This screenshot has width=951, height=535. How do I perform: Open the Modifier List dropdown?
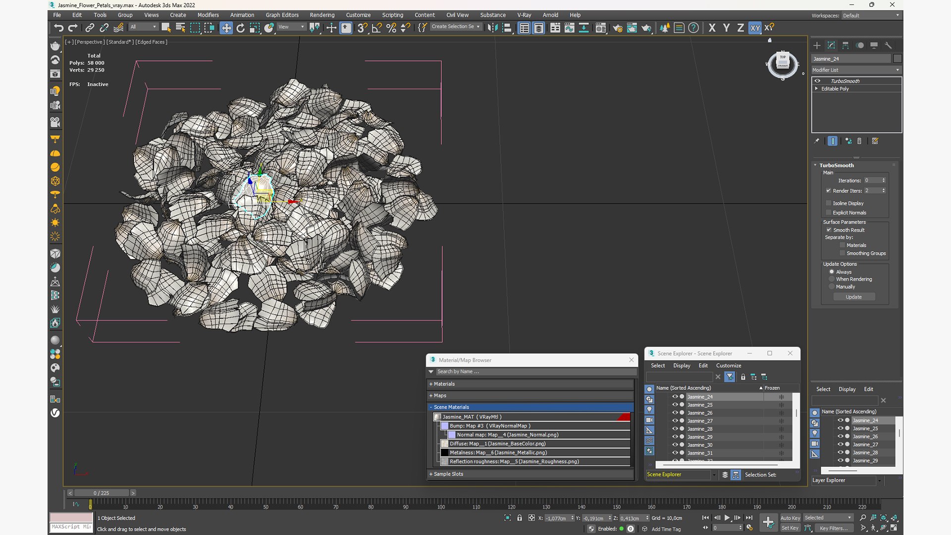[x=856, y=70]
